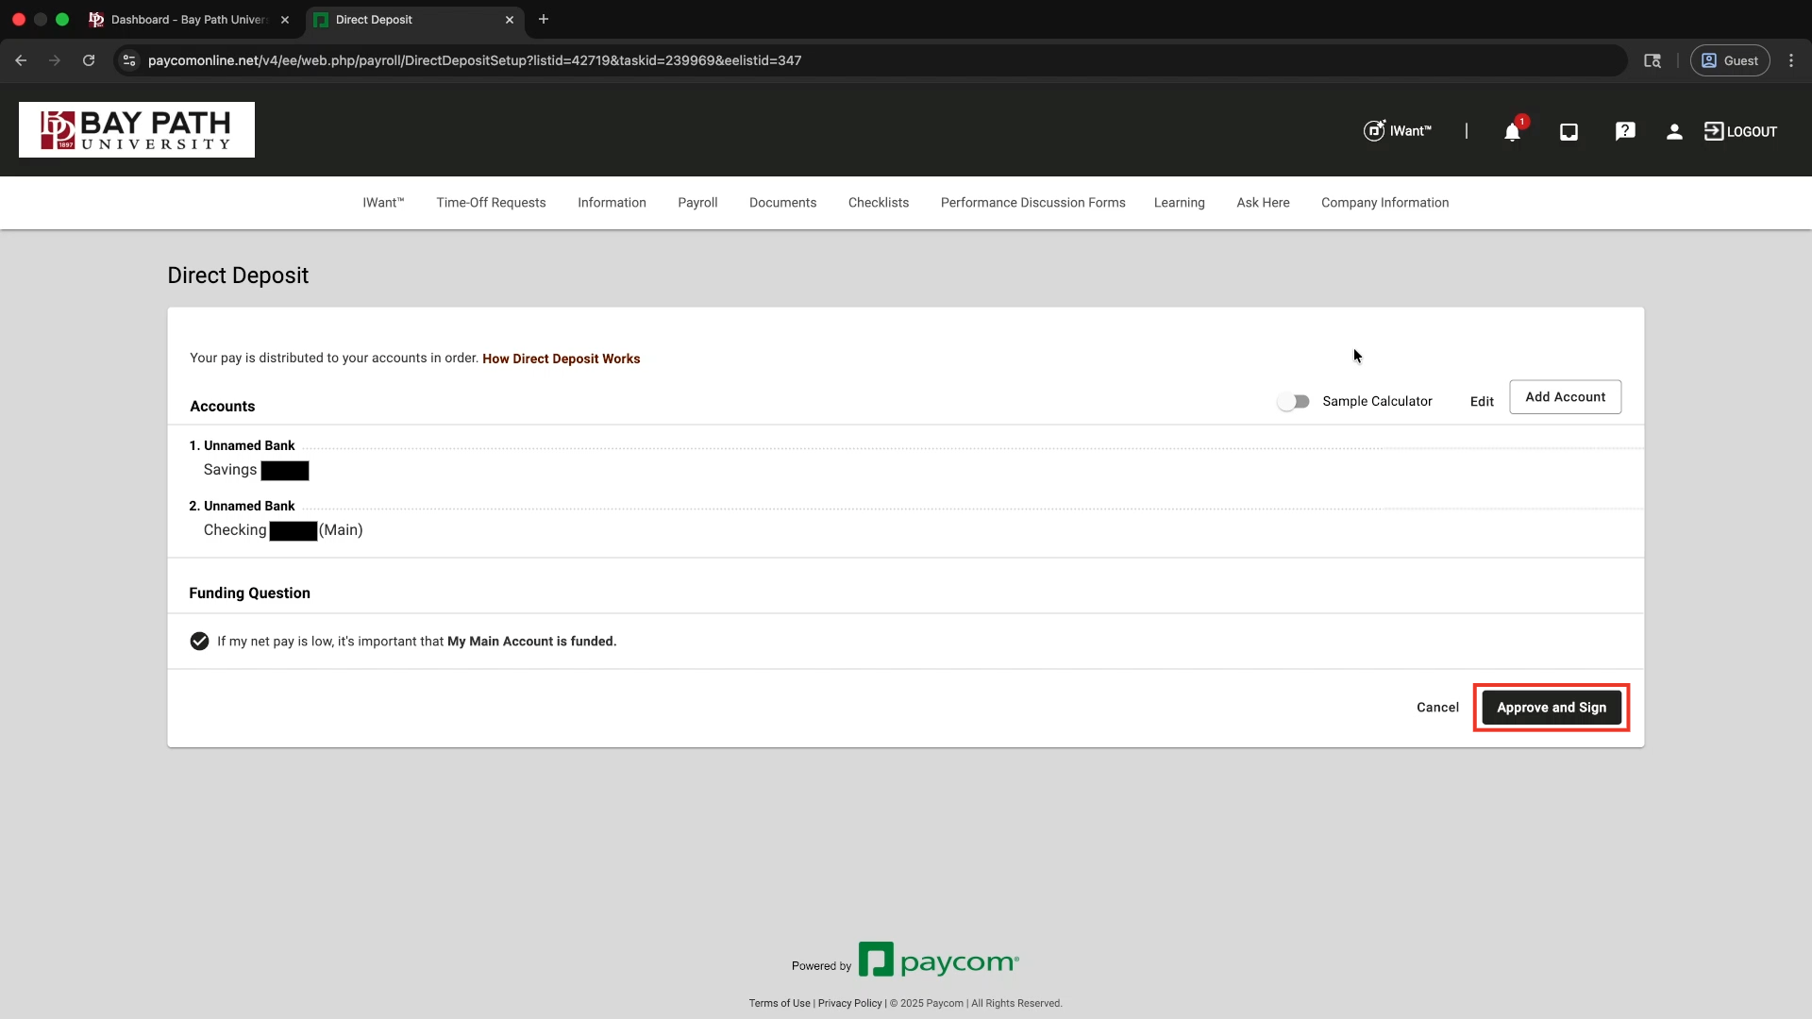Open How Direct Deposit Works link
The image size is (1812, 1019).
(x=561, y=359)
